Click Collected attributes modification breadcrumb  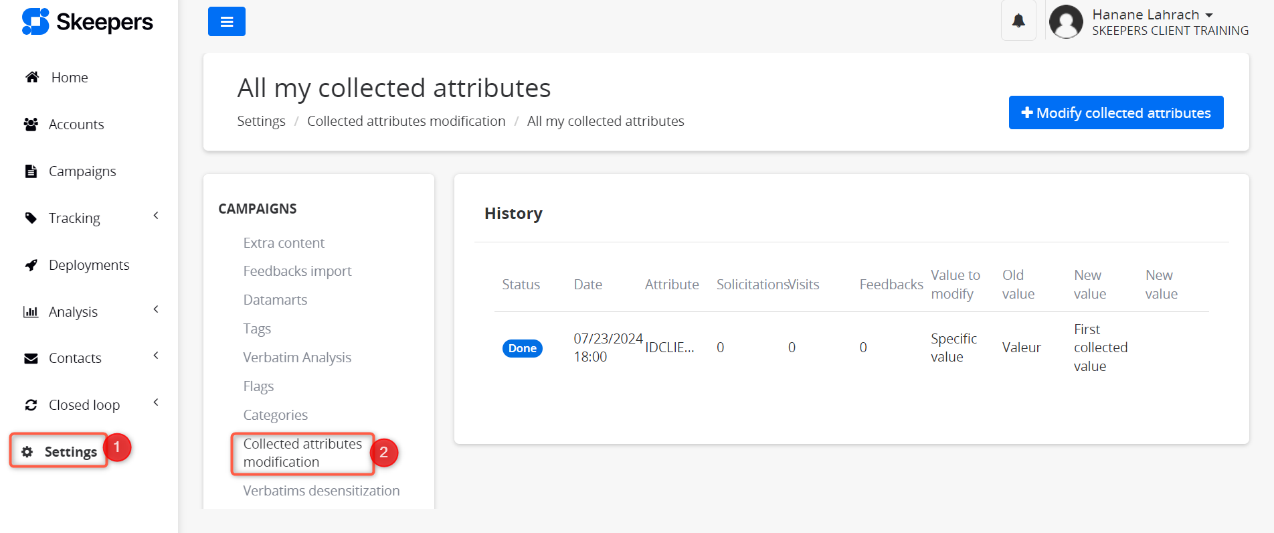tap(406, 121)
